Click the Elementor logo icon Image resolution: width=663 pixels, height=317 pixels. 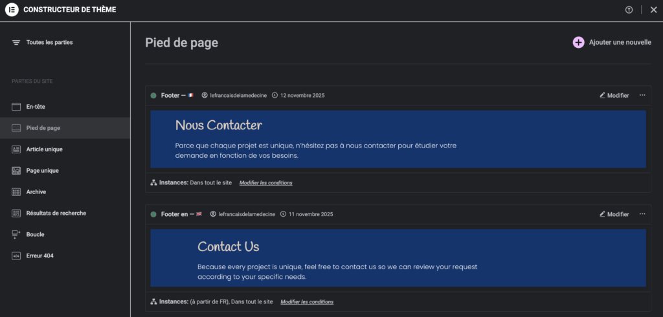[12, 10]
